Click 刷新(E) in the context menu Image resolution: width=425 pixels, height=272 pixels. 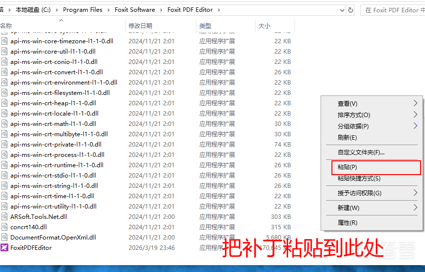347,138
